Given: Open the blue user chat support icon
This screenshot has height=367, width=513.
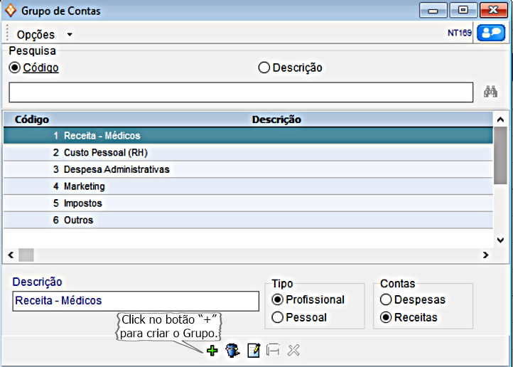Looking at the screenshot, I should click(491, 33).
